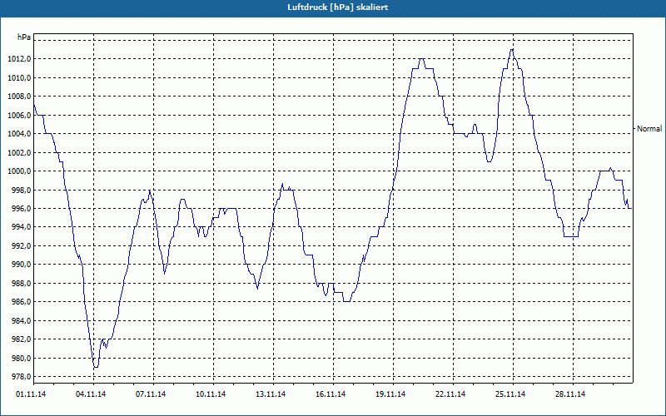Select the 980,0 y-axis value
The height and width of the screenshot is (416, 666).
coord(22,358)
